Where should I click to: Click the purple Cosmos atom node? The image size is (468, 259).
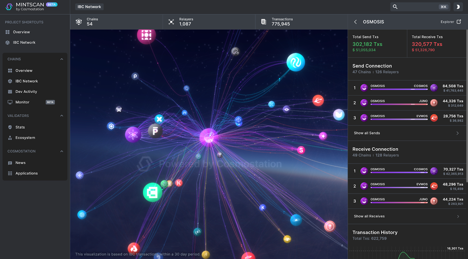(133, 134)
